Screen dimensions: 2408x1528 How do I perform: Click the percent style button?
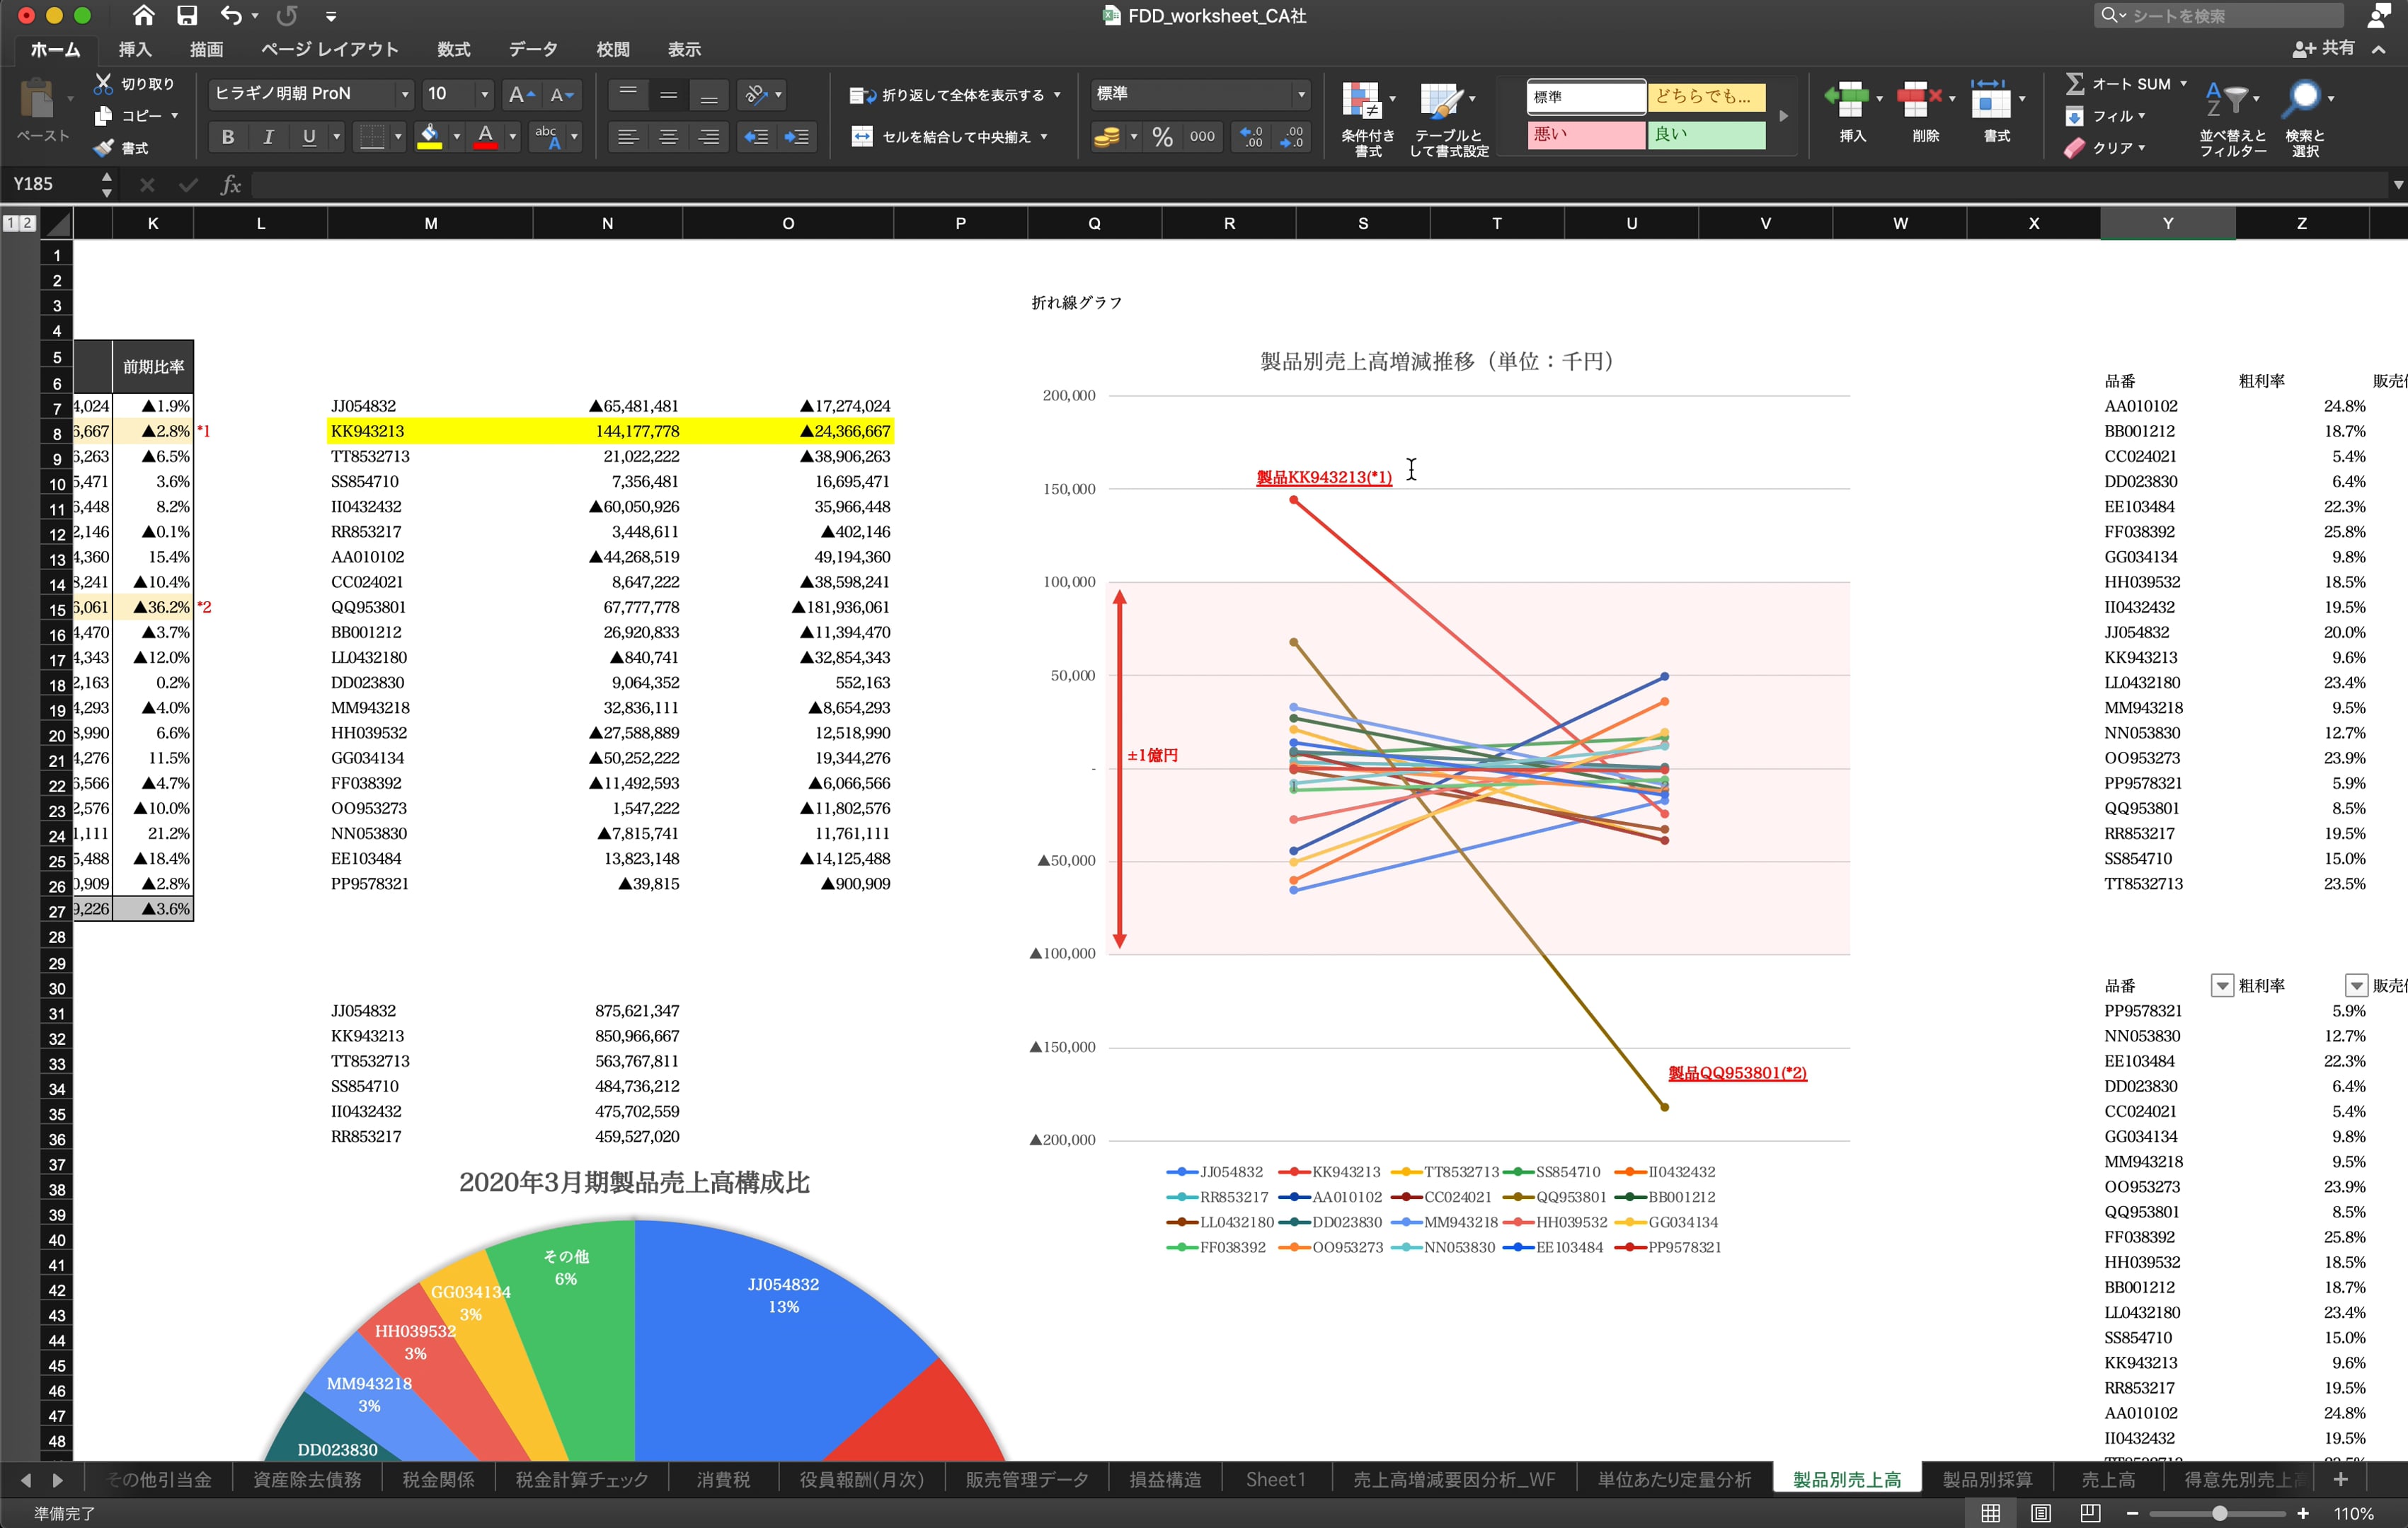coord(1162,137)
